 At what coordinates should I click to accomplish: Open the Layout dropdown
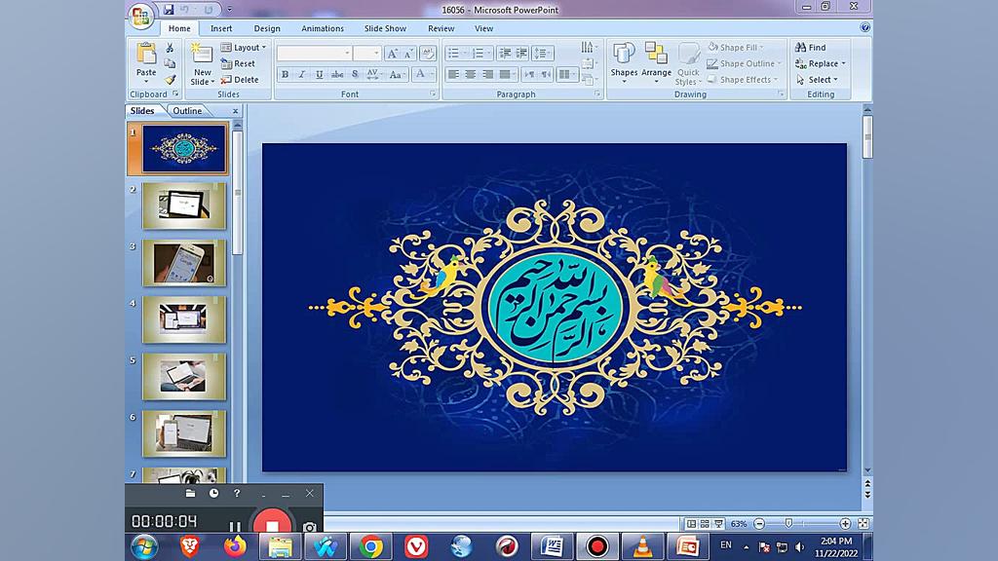click(244, 48)
